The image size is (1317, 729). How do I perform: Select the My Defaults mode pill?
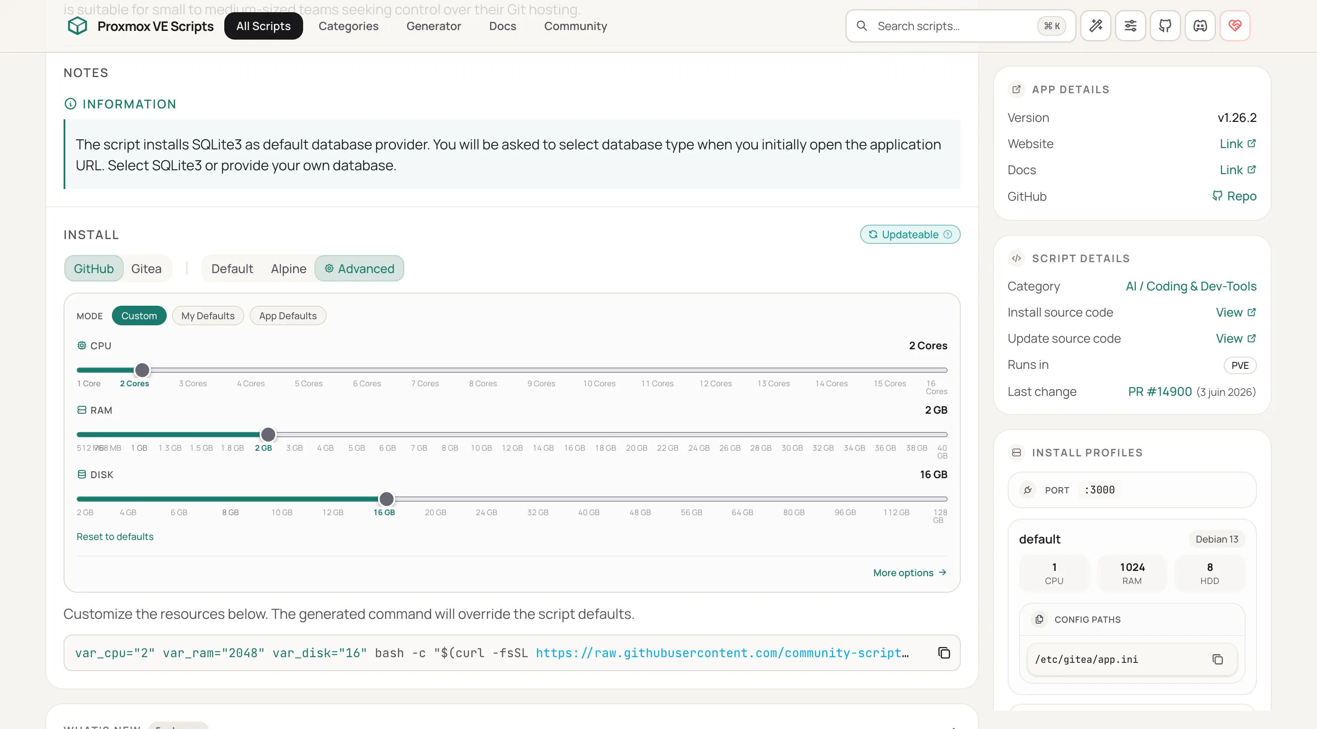(208, 315)
